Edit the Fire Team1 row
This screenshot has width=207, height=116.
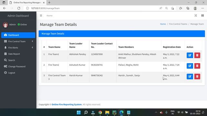(190, 55)
